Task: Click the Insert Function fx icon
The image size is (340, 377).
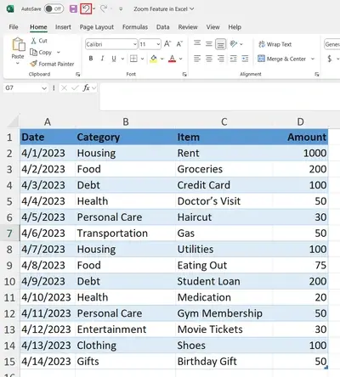Action: [x=86, y=88]
